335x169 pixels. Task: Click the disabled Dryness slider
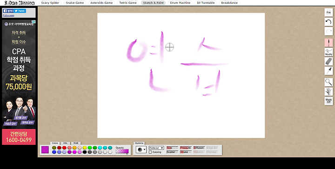[212, 152]
